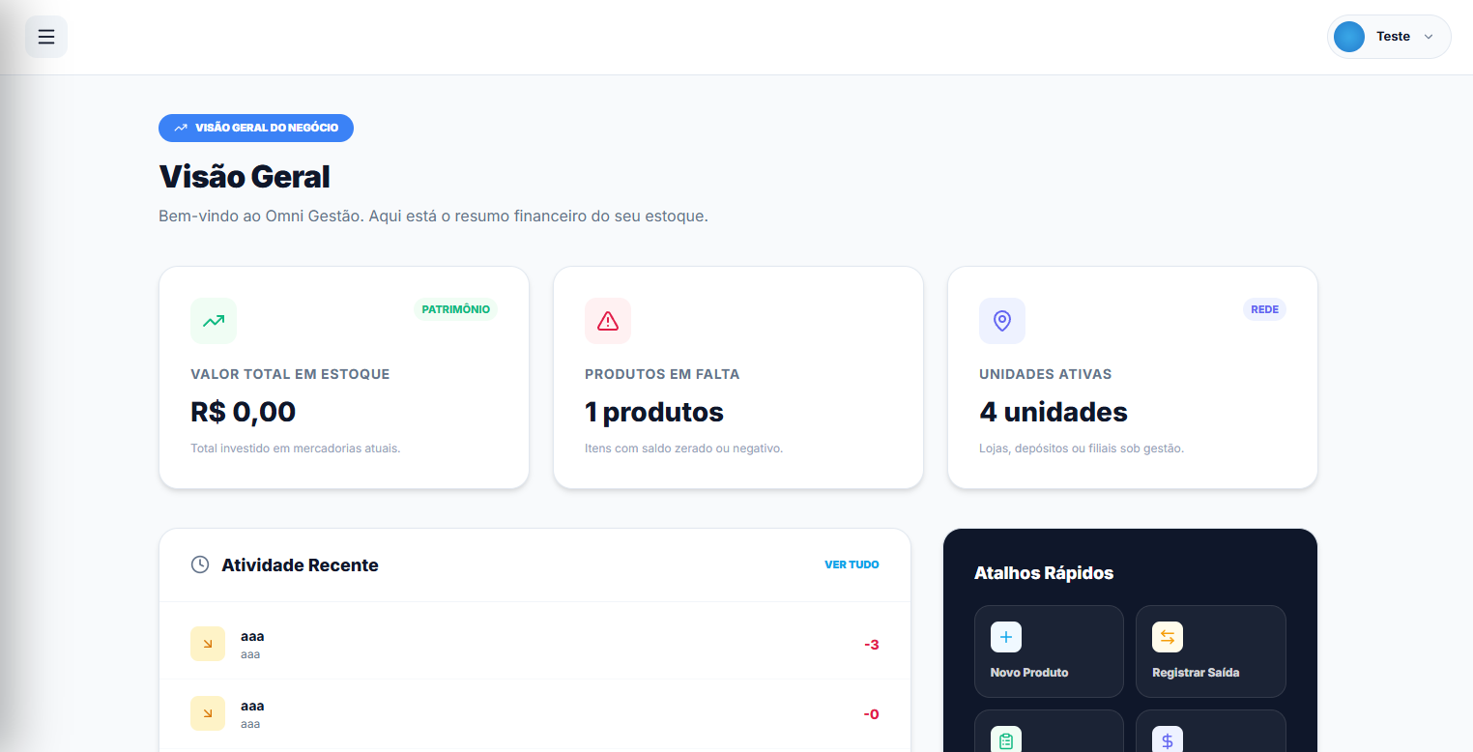
Task: Click the dollar sign shortcut icon
Action: point(1168,739)
